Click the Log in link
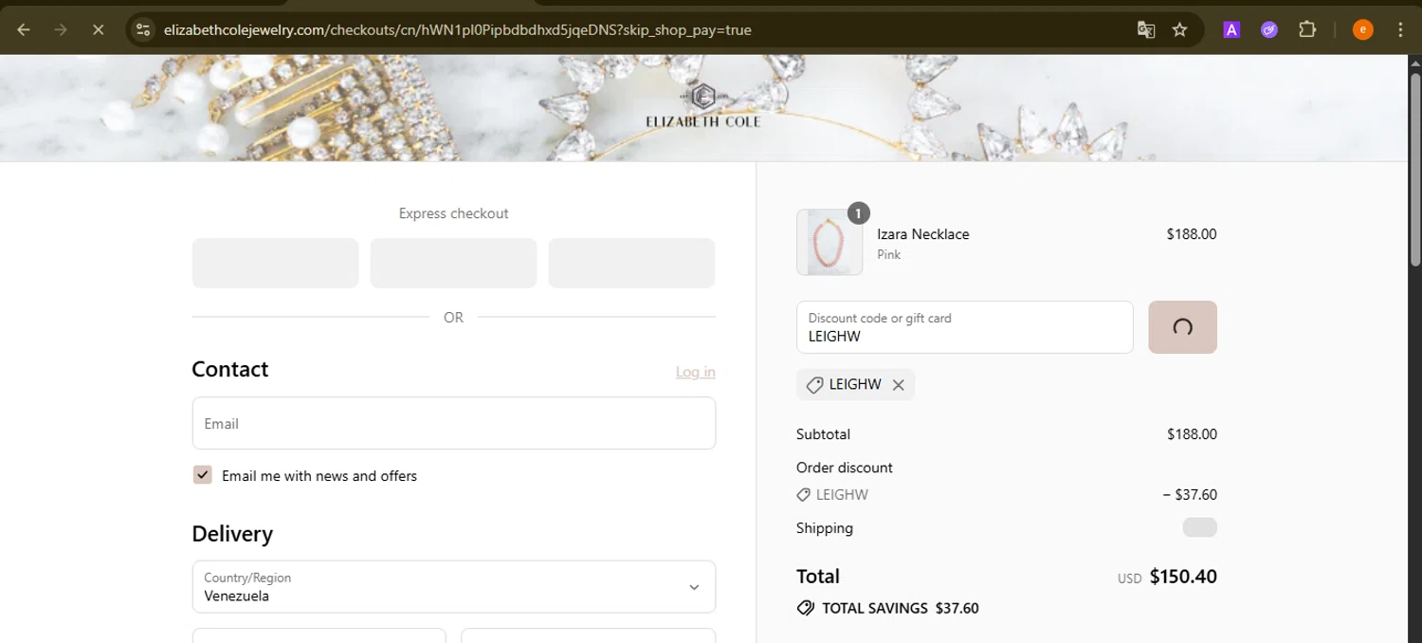 click(695, 372)
